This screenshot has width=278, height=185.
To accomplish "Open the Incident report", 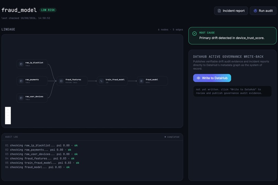I will 231,11.
